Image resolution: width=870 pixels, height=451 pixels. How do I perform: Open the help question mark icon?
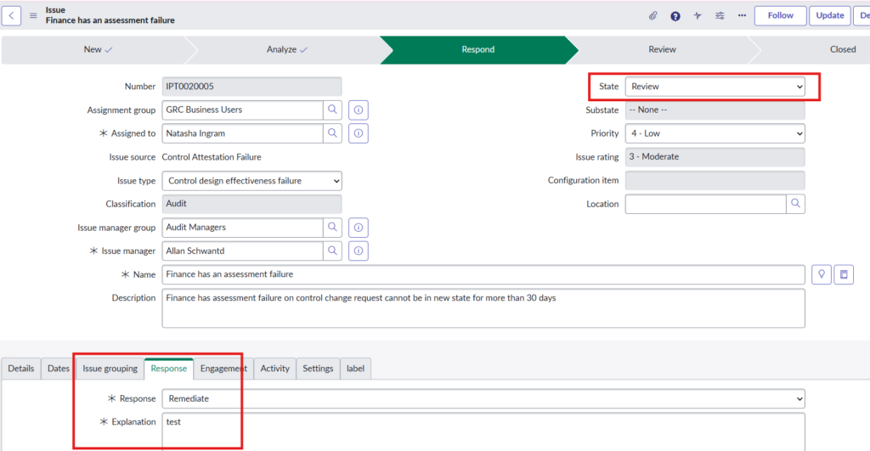[x=675, y=15]
